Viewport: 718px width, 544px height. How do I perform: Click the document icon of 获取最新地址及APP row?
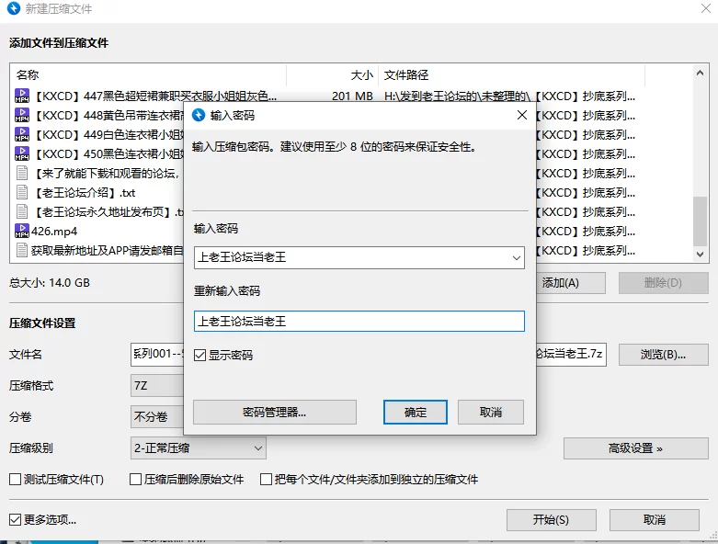22,250
